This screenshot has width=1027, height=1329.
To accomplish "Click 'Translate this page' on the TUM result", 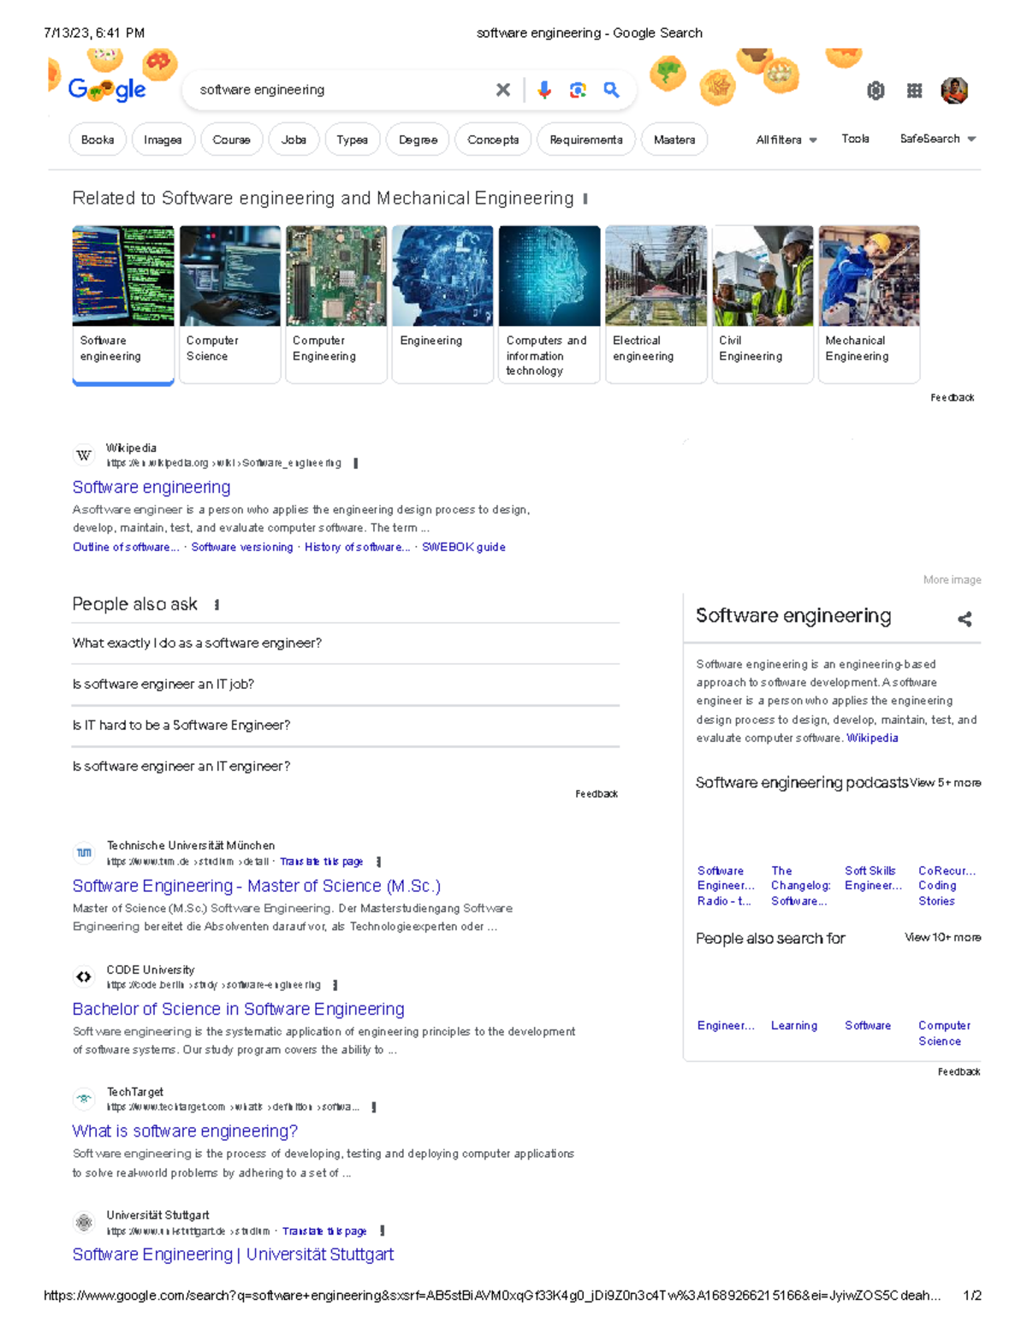I will pos(321,861).
